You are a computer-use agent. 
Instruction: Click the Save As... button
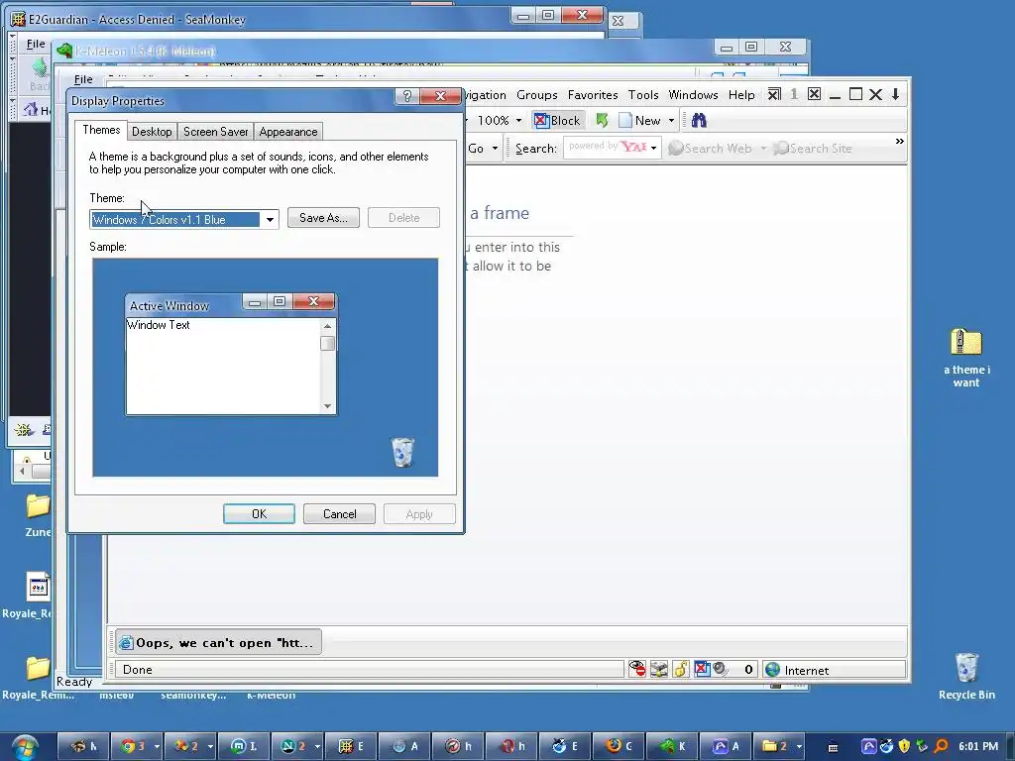click(x=323, y=217)
